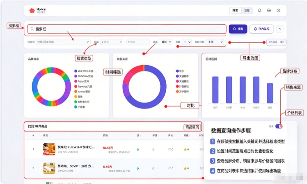The height and width of the screenshot is (184, 307).
Task: Toggle the 图表 chart switch
Action: pyautogui.click(x=279, y=126)
